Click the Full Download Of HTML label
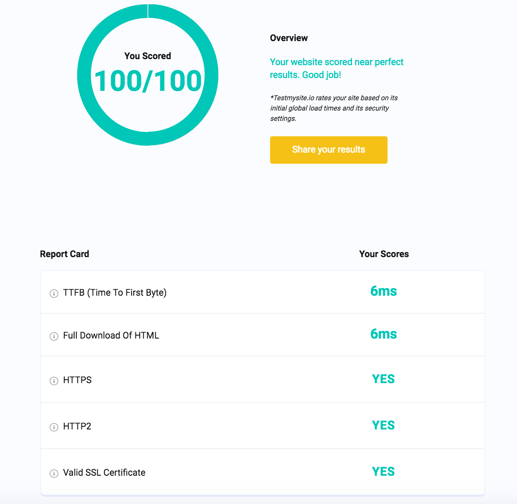The height and width of the screenshot is (504, 517). pos(111,336)
